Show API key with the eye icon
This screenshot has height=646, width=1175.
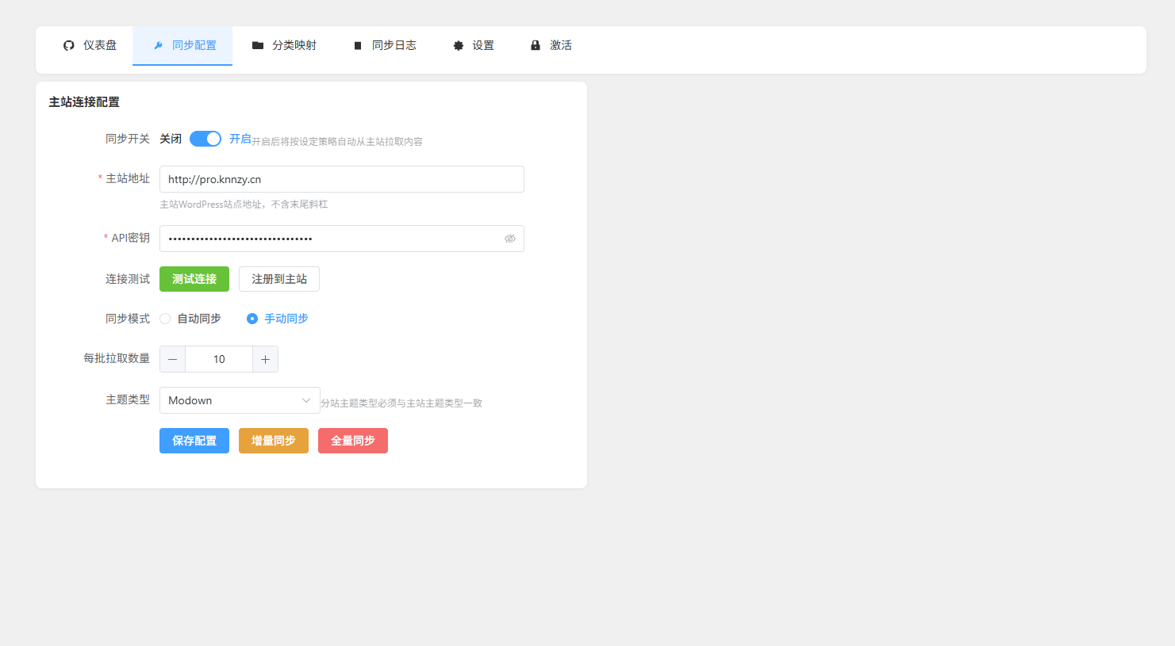pos(510,239)
